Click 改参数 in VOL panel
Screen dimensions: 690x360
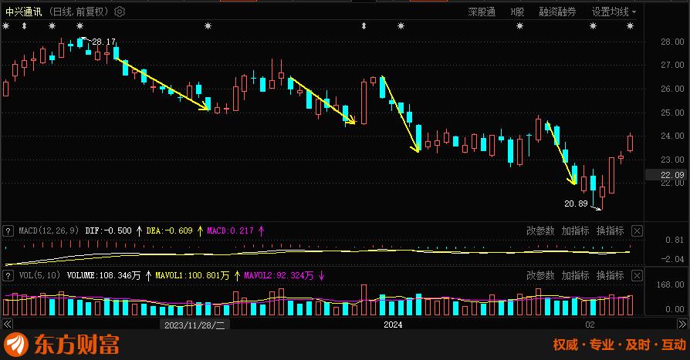(540, 276)
